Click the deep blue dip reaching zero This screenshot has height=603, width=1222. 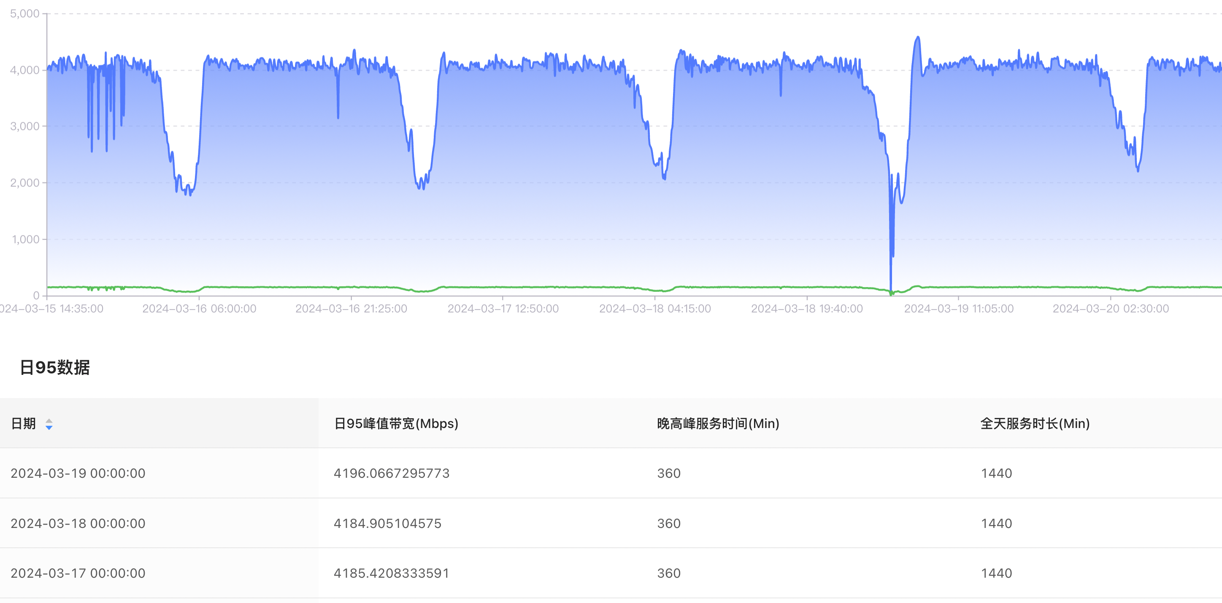(x=891, y=290)
